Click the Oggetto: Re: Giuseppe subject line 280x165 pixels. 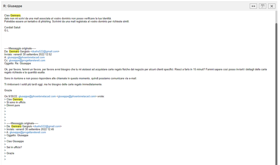pos(17,63)
